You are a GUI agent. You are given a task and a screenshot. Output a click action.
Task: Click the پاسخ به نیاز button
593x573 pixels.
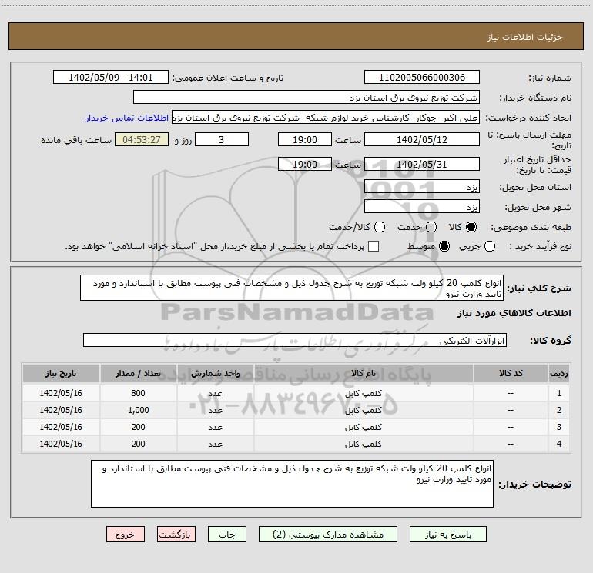tap(447, 534)
